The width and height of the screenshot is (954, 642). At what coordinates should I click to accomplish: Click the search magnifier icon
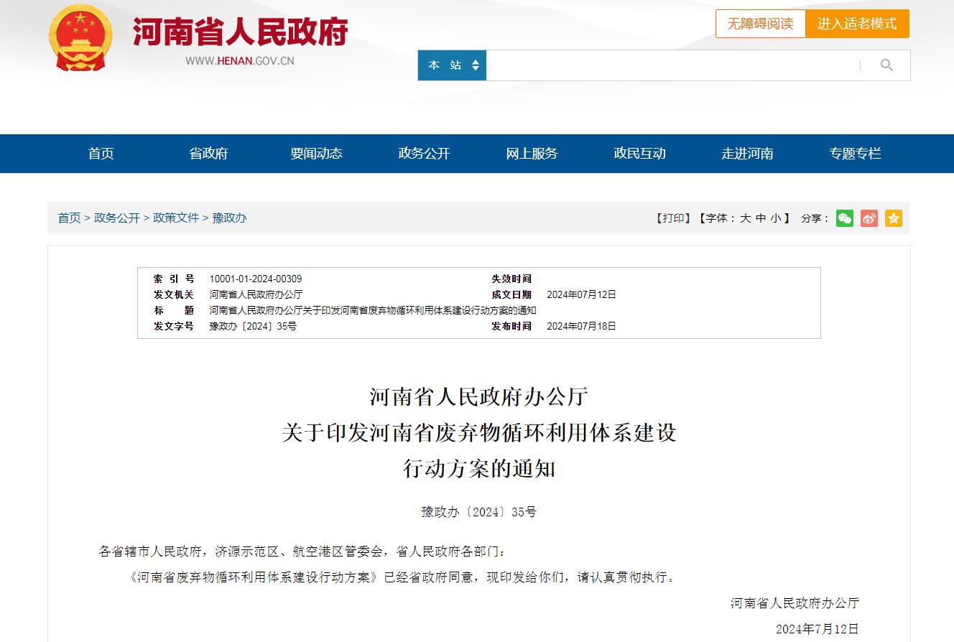pos(886,65)
